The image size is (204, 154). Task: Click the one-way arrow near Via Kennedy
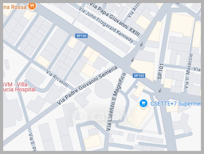(x=141, y=44)
